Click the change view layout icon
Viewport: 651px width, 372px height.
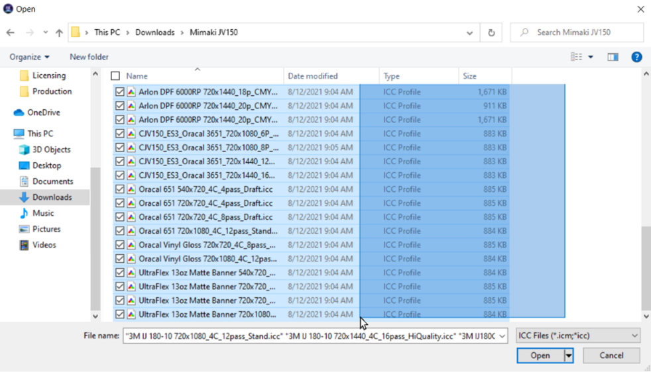[576, 57]
